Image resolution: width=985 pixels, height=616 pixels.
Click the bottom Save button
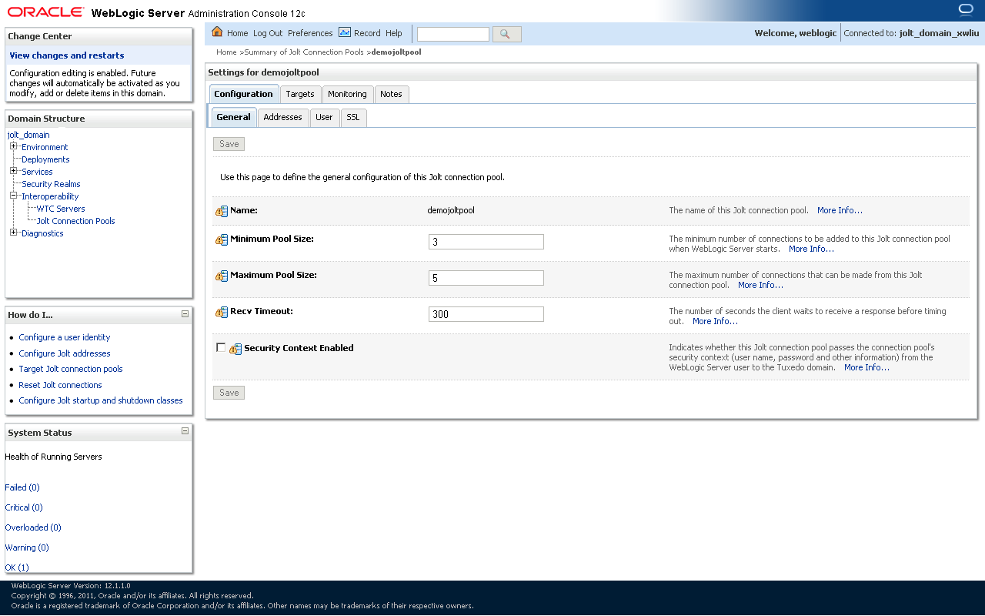[x=229, y=393]
